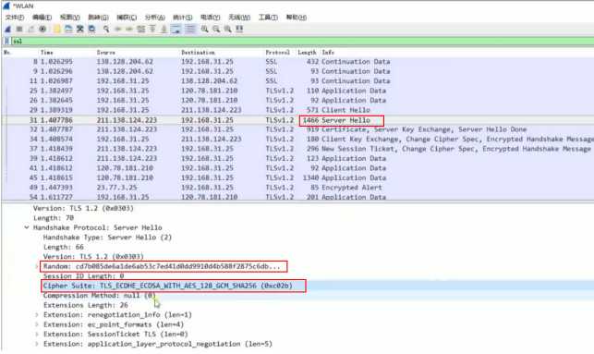Open the 文件(F) menu
The height and width of the screenshot is (354, 594).
[15, 18]
